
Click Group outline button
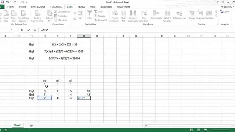(191, 15)
